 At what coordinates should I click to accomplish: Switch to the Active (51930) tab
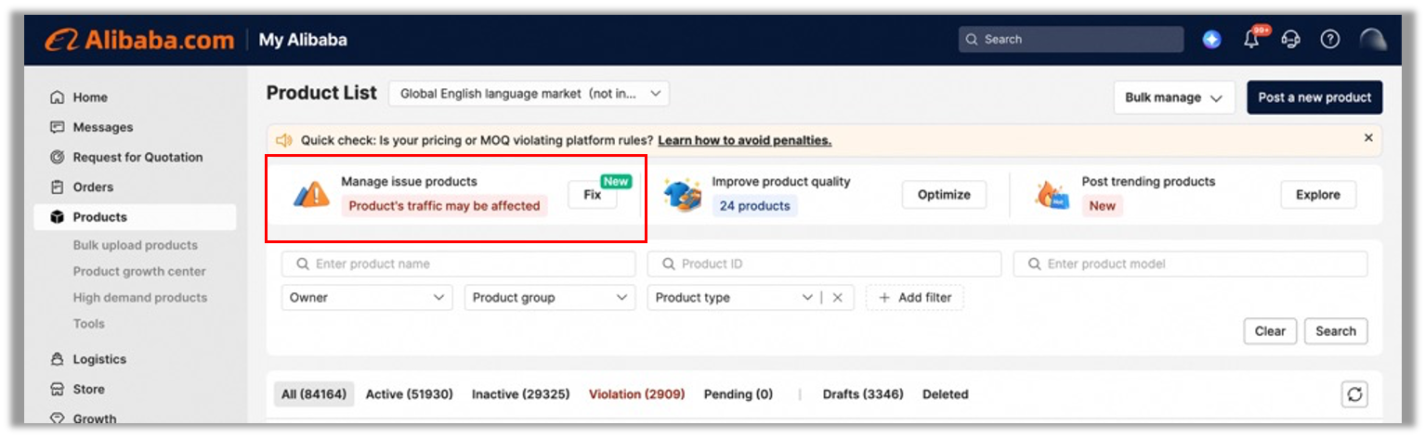(410, 394)
